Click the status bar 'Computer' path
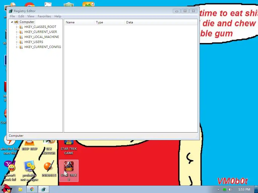Viewport: 258px width, 193px height. 16,136
